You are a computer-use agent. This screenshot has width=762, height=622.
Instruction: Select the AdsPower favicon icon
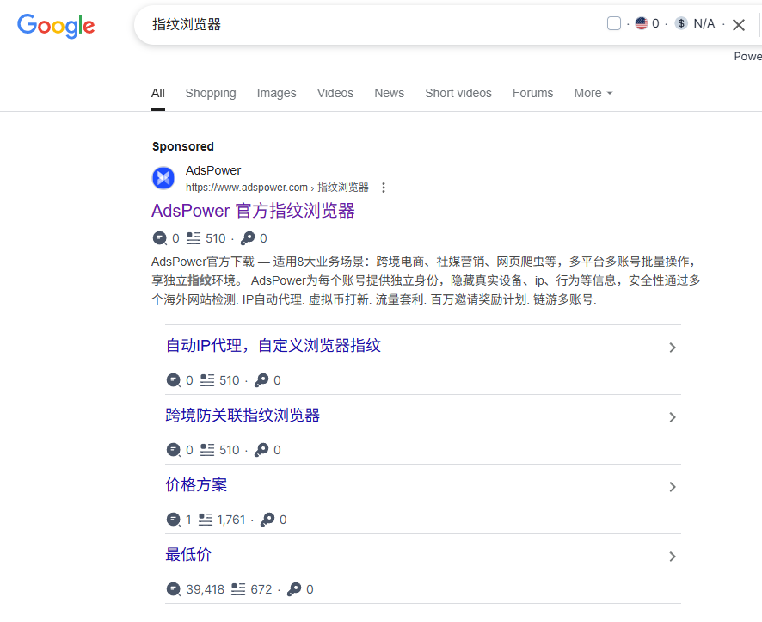click(163, 178)
